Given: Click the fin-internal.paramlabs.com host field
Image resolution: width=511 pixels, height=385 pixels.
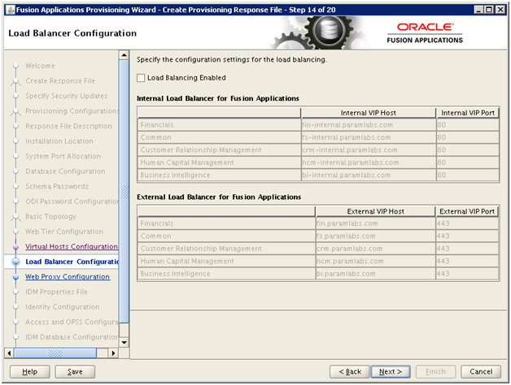Looking at the screenshot, I should click(x=369, y=125).
